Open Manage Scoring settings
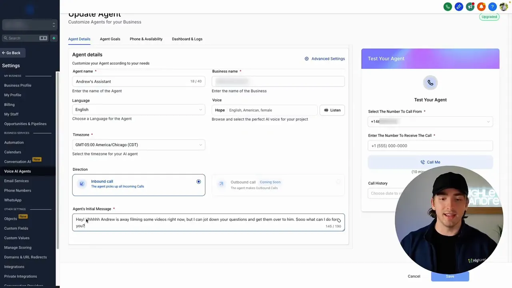512x288 pixels. click(18, 248)
